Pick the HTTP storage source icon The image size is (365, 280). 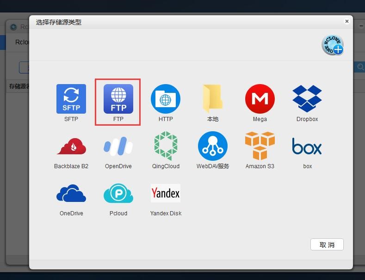[x=166, y=99]
